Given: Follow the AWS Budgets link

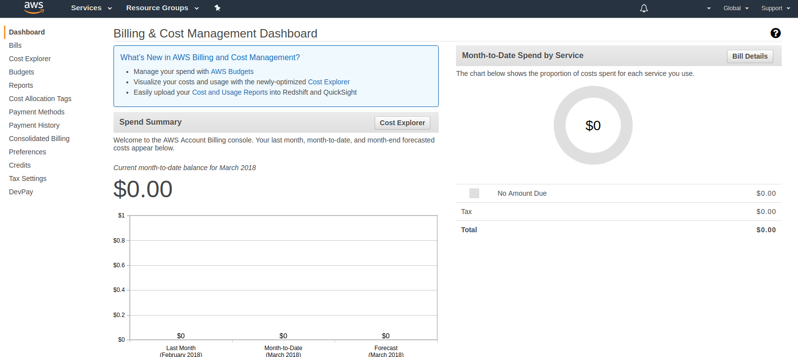Looking at the screenshot, I should point(232,71).
